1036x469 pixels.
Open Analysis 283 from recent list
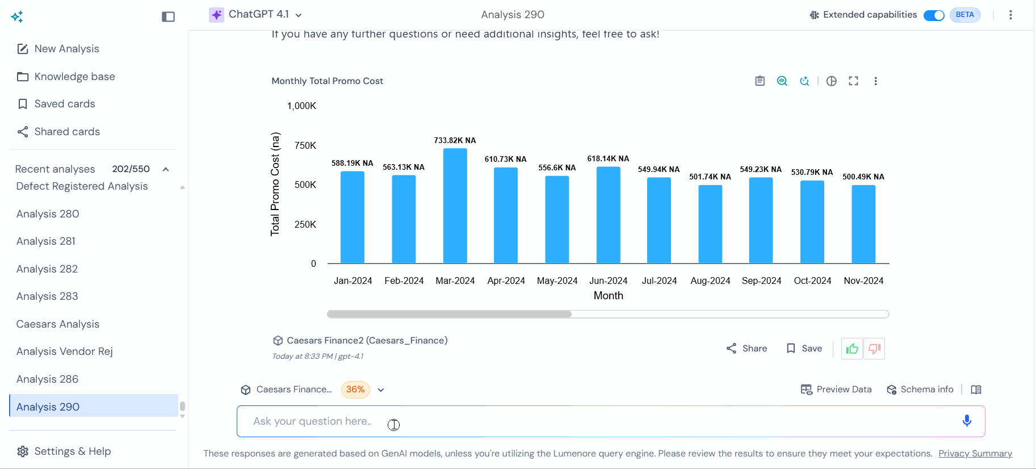point(47,296)
